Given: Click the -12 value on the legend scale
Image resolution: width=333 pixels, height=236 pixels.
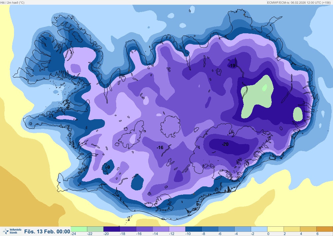Looking at the screenshot, I should coord(172,234).
